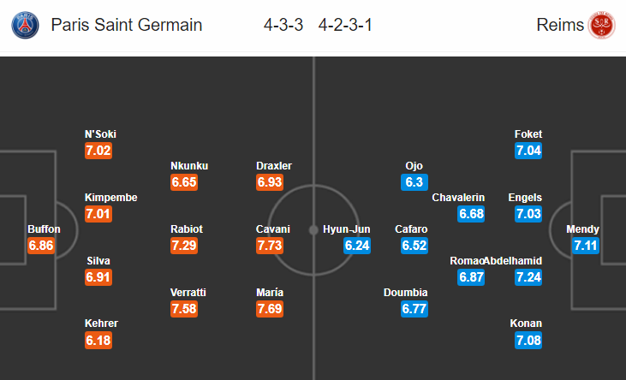The height and width of the screenshot is (380, 626).
Task: Click Doumbia's 6.77 rating badge
Action: (415, 309)
